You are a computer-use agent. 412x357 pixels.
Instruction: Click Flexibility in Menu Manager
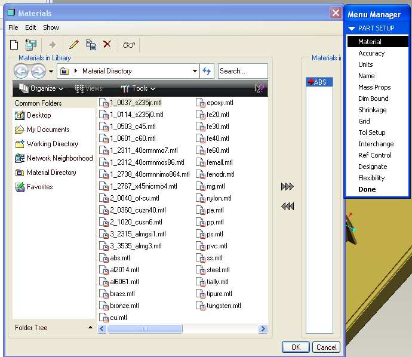click(371, 178)
